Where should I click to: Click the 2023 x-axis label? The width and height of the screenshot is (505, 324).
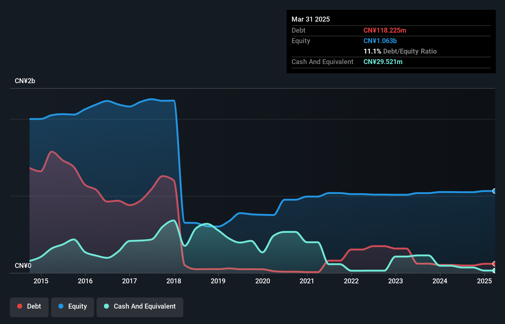tap(396, 281)
